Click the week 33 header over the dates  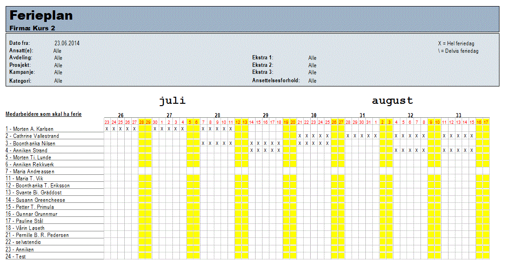pos(458,115)
